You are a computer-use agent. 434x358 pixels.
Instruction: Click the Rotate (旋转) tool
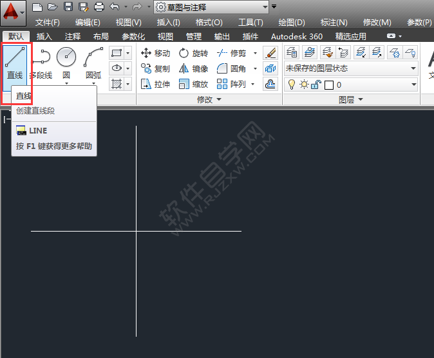[193, 53]
